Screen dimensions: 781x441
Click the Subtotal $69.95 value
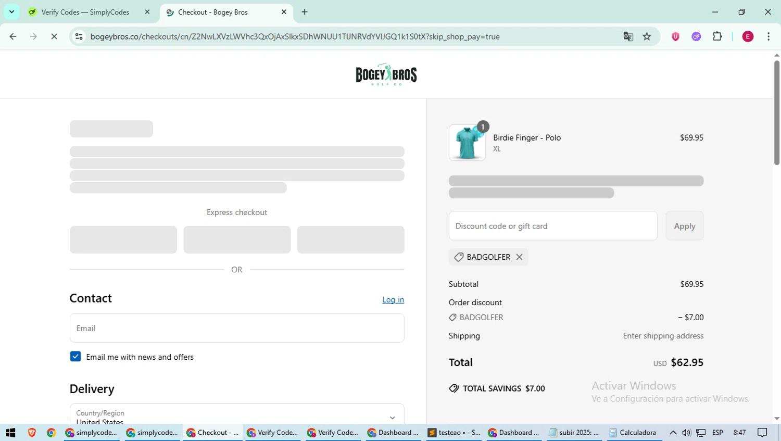[692, 284]
